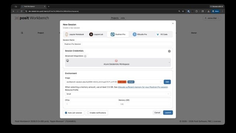Screen dimensions: 236x133
Task: Click Edit button beside image
Action: (167, 82)
